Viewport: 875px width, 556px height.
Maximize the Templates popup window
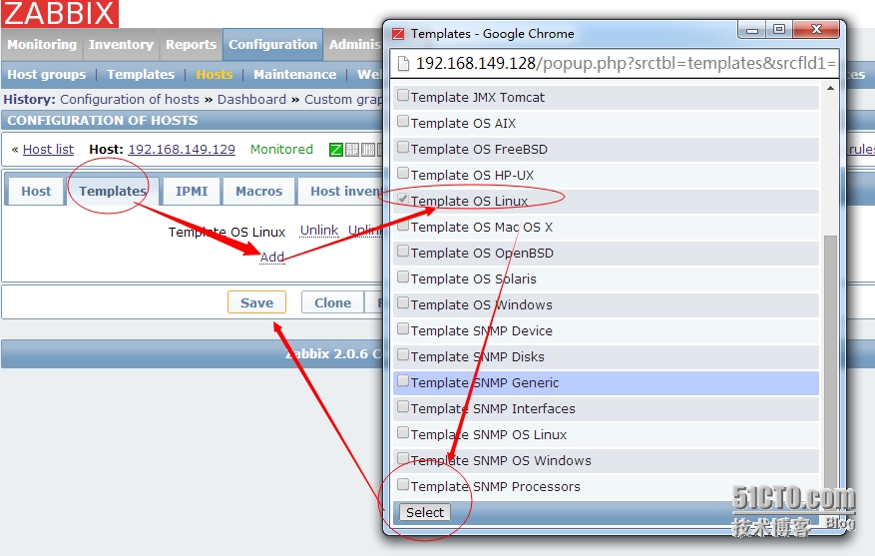pyautogui.click(x=779, y=30)
